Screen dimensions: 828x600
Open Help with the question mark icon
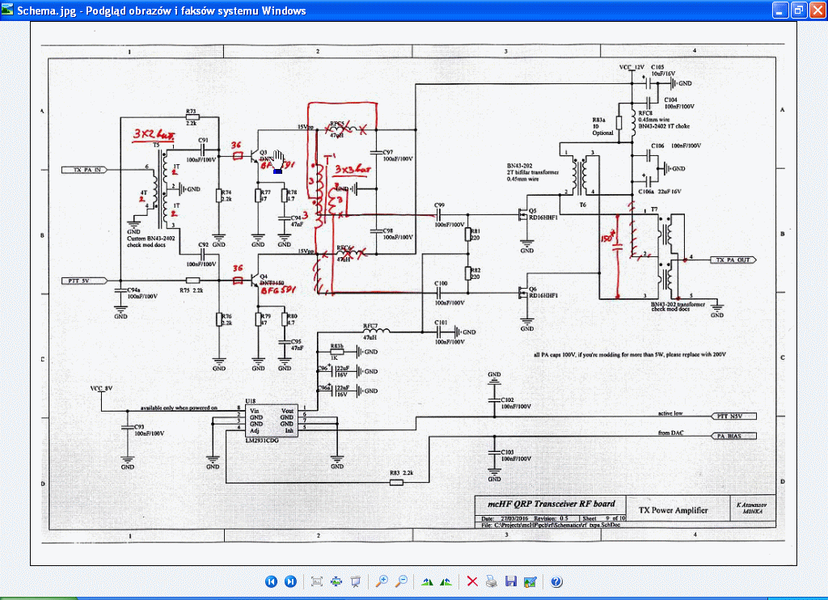556,581
